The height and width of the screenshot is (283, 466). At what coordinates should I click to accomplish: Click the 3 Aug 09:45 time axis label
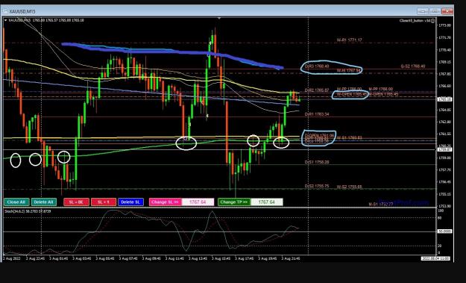151,258
